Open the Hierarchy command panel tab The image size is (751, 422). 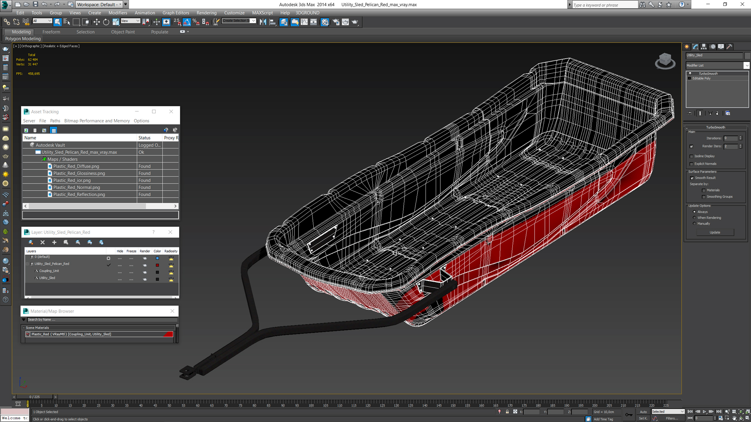click(704, 46)
